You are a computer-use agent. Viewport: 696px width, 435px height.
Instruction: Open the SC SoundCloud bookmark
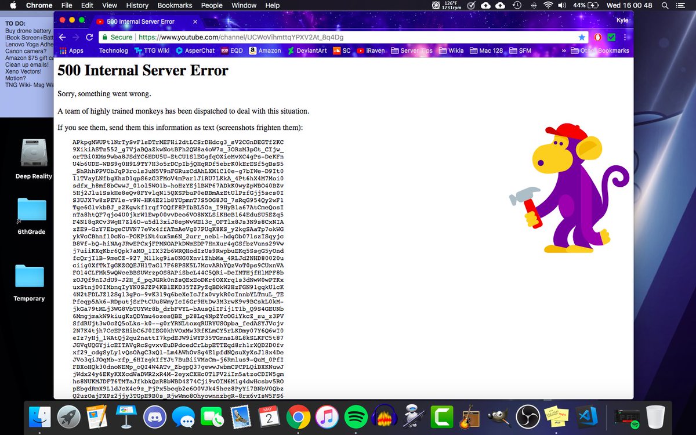pyautogui.click(x=342, y=50)
